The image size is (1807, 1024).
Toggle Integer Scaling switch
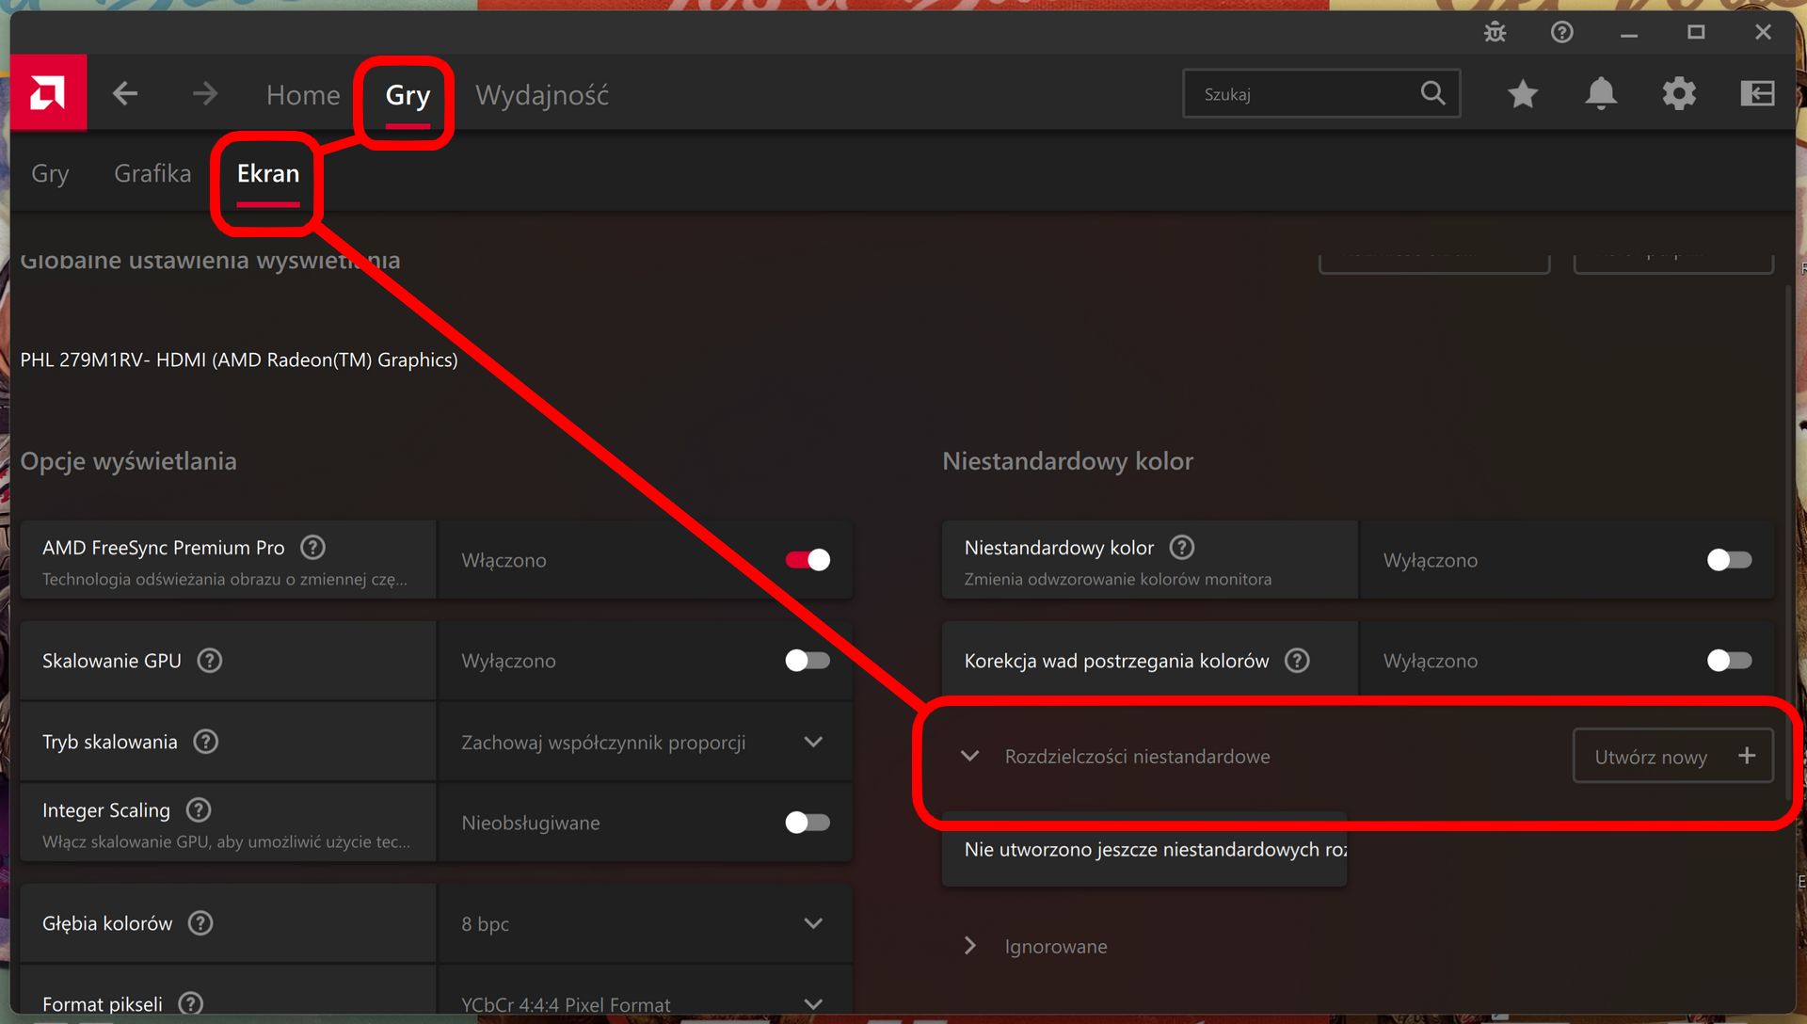point(808,823)
